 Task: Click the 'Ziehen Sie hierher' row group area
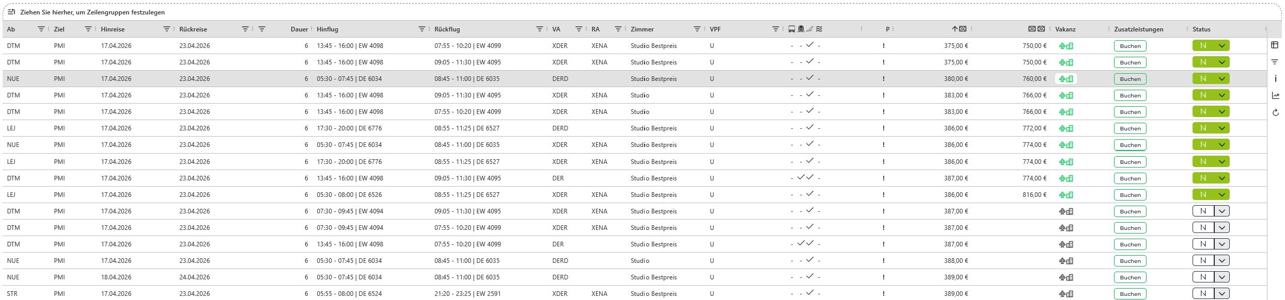(642, 12)
